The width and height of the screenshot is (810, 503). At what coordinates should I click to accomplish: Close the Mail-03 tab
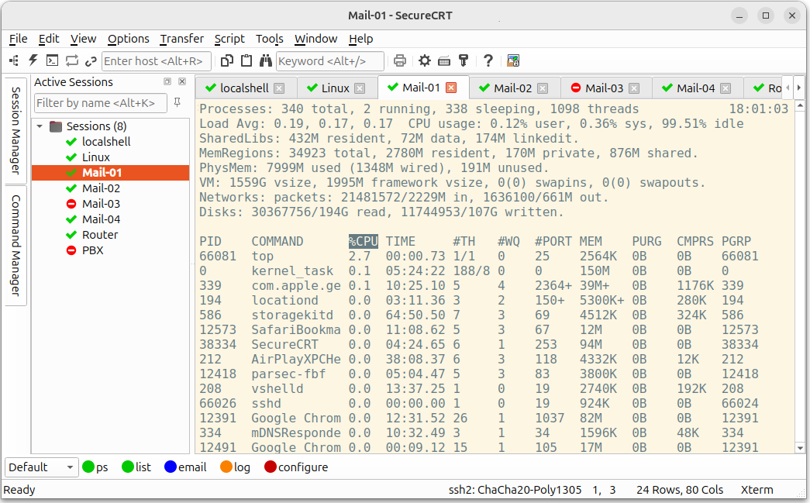634,88
